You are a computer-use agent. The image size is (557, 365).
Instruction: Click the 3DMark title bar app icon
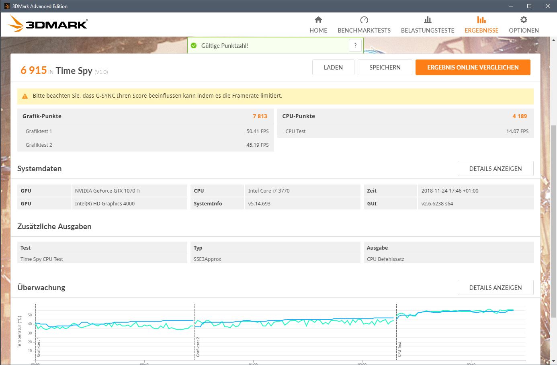[x=7, y=6]
